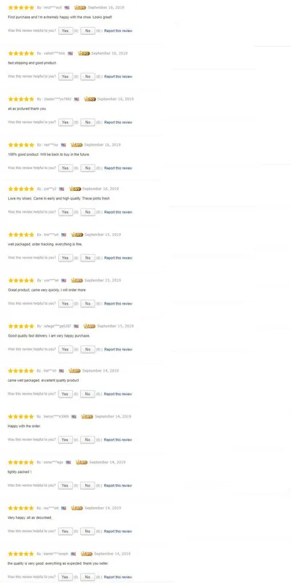Click Yes for 'First purchase' review helpfulness
Image resolution: width=291 pixels, height=583 pixels.
coord(65,31)
